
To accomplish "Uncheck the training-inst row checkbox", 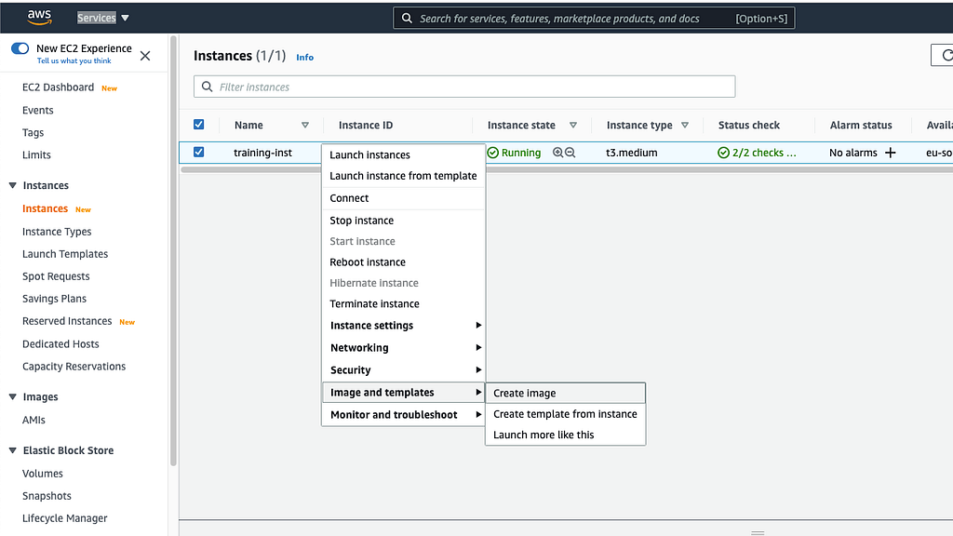I will tap(199, 152).
